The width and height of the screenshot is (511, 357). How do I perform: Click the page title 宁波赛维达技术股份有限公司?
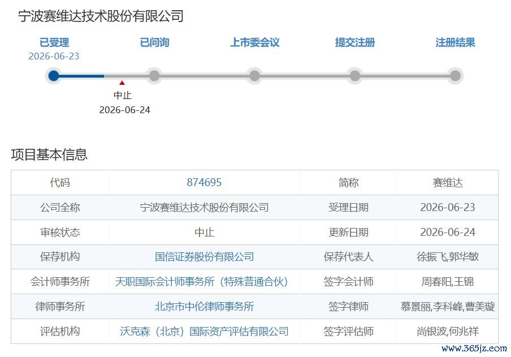pos(101,16)
